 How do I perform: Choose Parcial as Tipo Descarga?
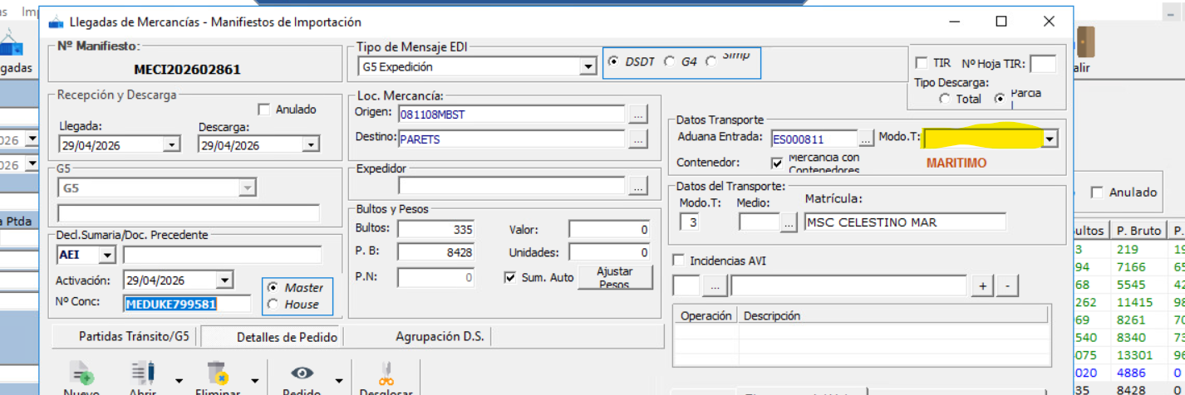tap(1000, 99)
